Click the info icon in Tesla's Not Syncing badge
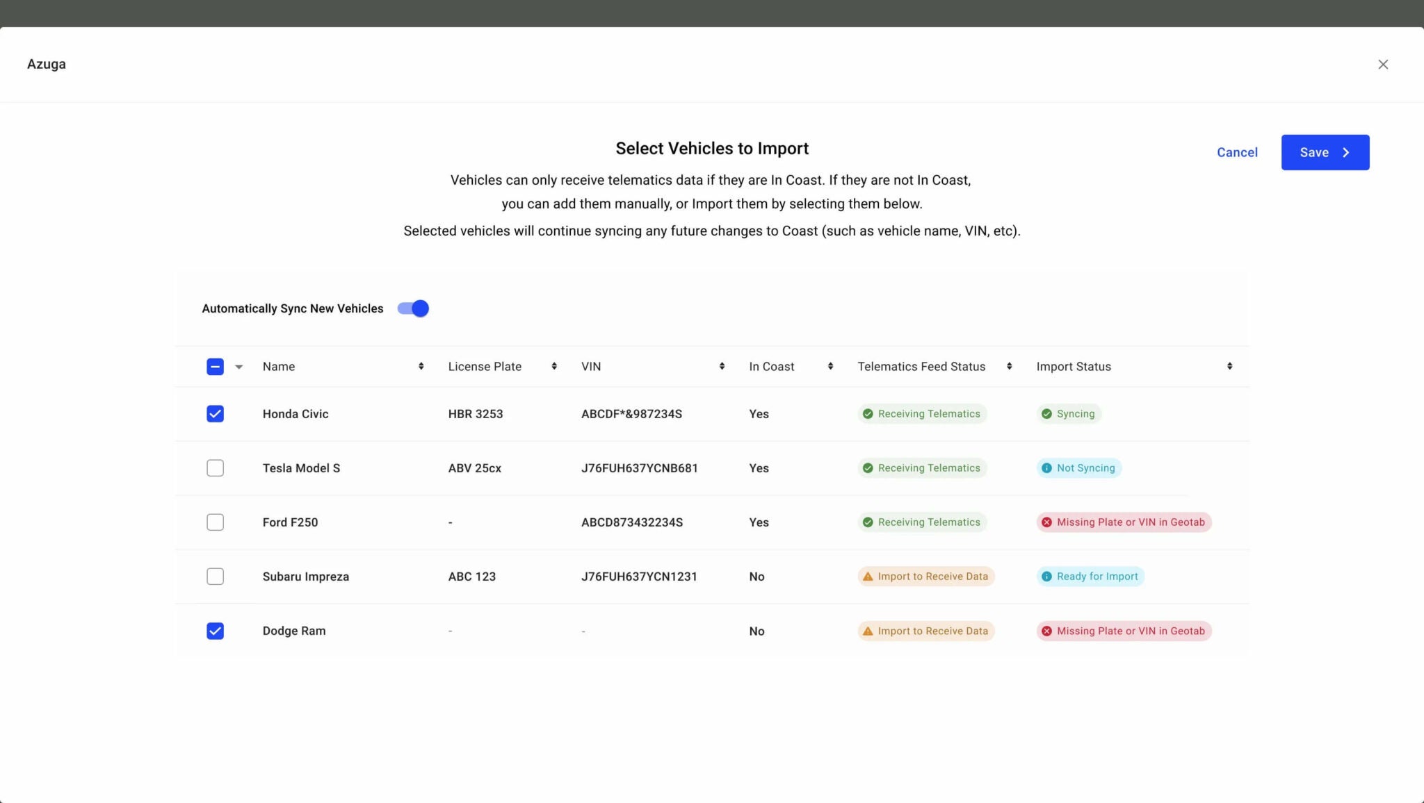1424x803 pixels. (x=1047, y=467)
